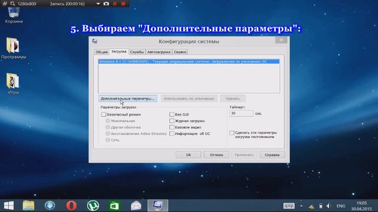The image size is (378, 212).
Task: Click the Удалить button
Action: click(x=233, y=98)
